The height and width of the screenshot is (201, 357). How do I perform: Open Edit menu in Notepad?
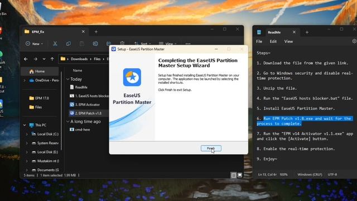[x=273, y=41]
